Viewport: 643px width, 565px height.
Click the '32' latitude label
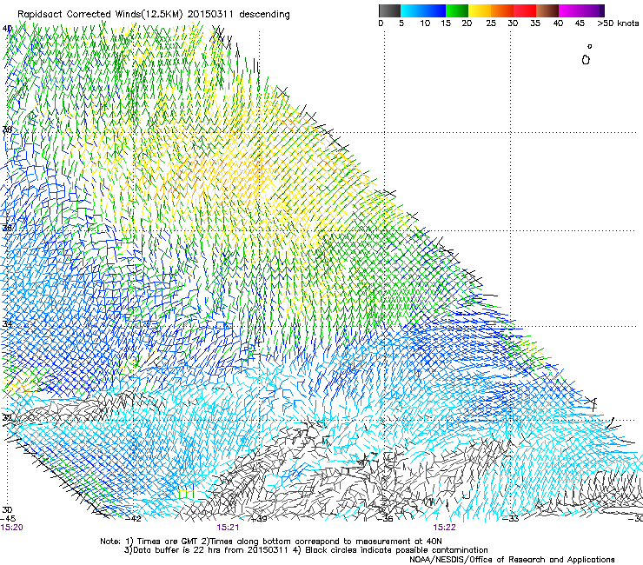[x=7, y=418]
